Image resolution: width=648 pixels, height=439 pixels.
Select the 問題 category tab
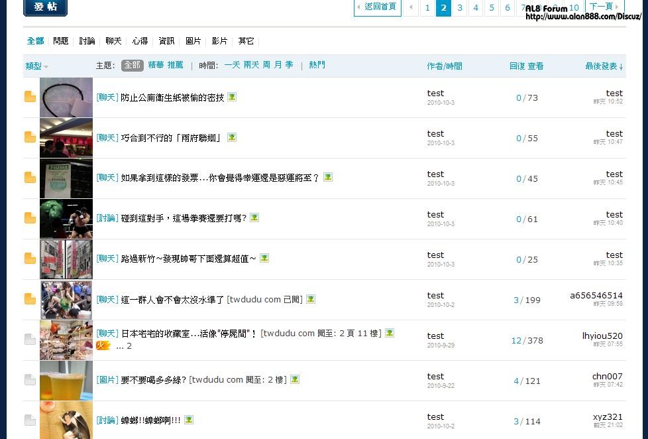tap(61, 41)
